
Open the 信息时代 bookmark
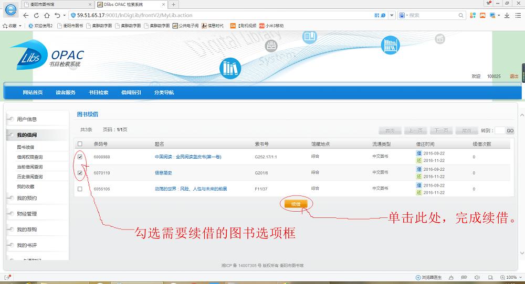click(x=212, y=26)
